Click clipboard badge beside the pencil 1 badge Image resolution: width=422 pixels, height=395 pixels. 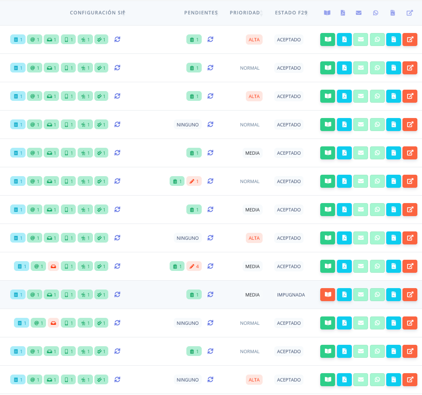pyautogui.click(x=177, y=181)
